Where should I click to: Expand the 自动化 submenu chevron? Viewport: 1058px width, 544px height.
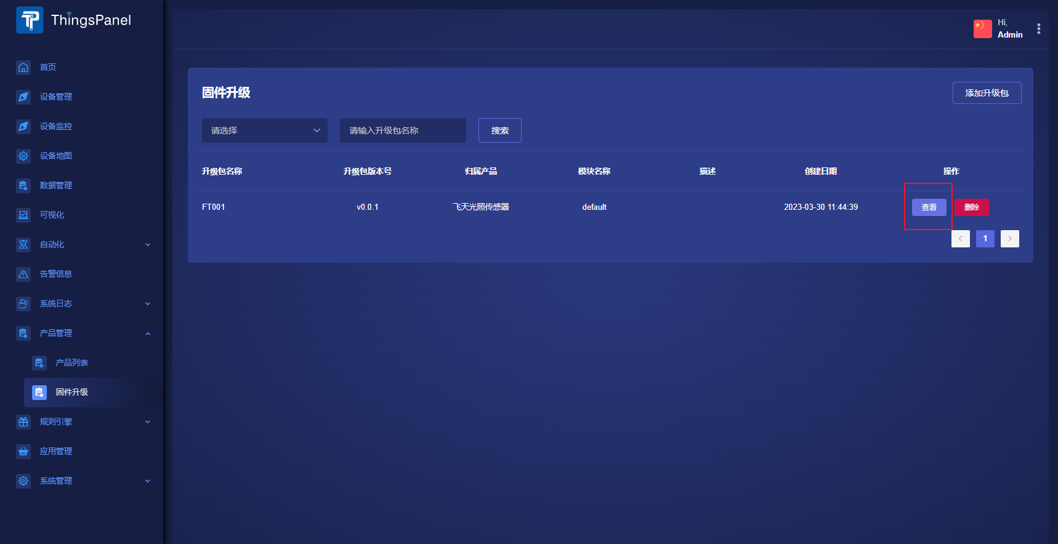tap(148, 244)
